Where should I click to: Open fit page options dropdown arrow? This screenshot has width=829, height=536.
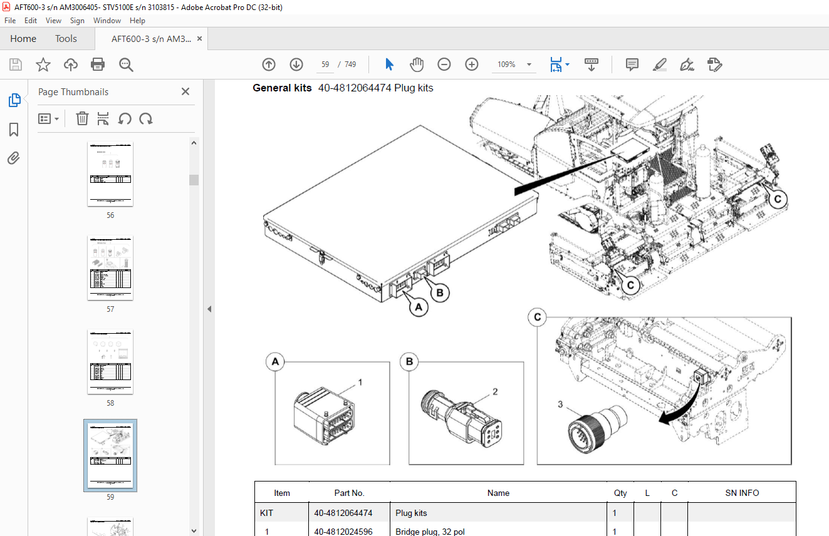coord(567,64)
